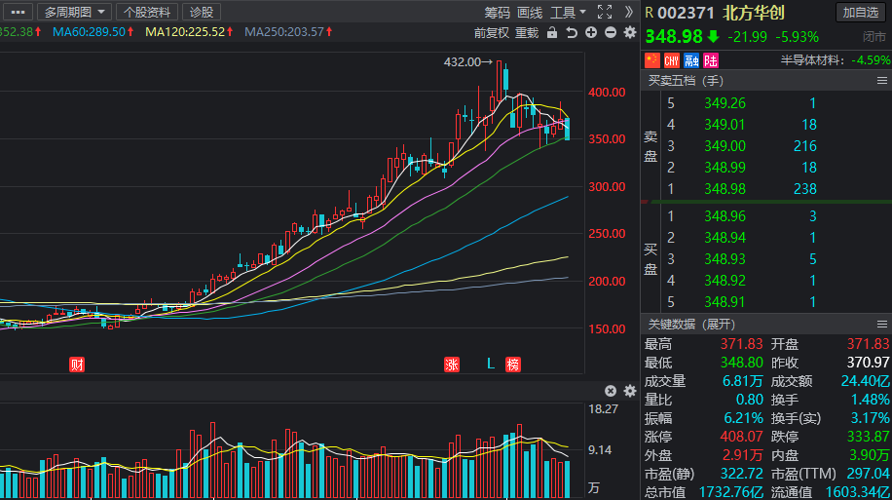Close the volume indicator panel
This screenshot has height=500, width=892.
click(x=611, y=391)
